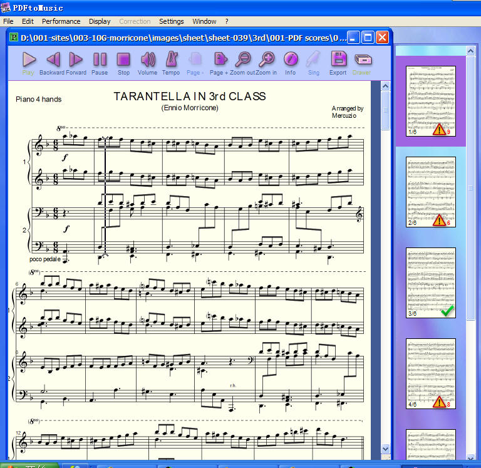
Task: Click score scrollbar up arrow
Action: [385, 86]
